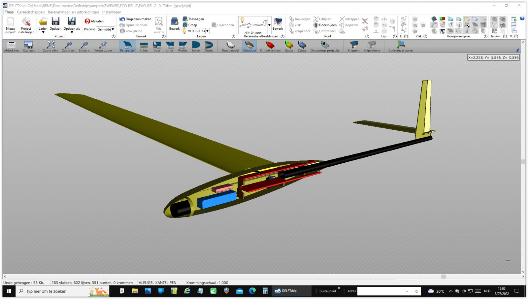The width and height of the screenshot is (528, 299).
Task: Click Zoom alles
Action: [x=50, y=46]
